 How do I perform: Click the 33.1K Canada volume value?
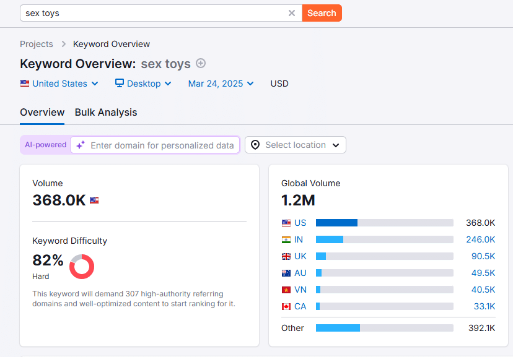(x=484, y=306)
